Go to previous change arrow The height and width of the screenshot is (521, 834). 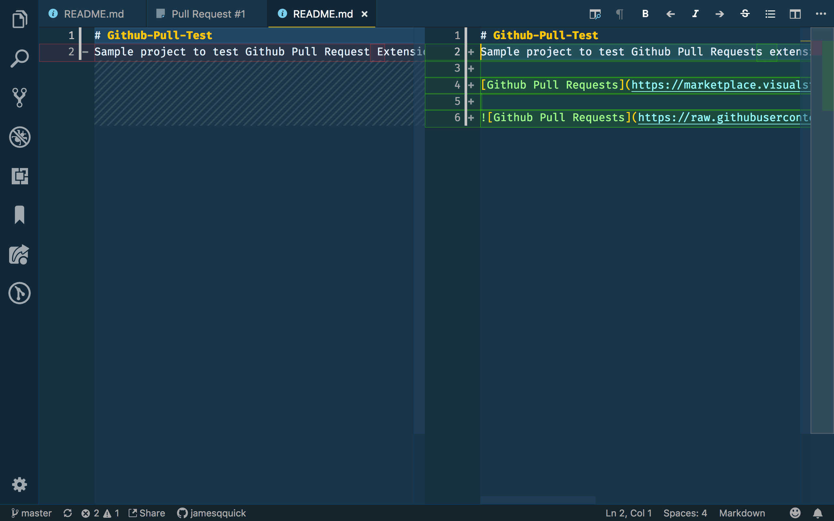point(670,14)
